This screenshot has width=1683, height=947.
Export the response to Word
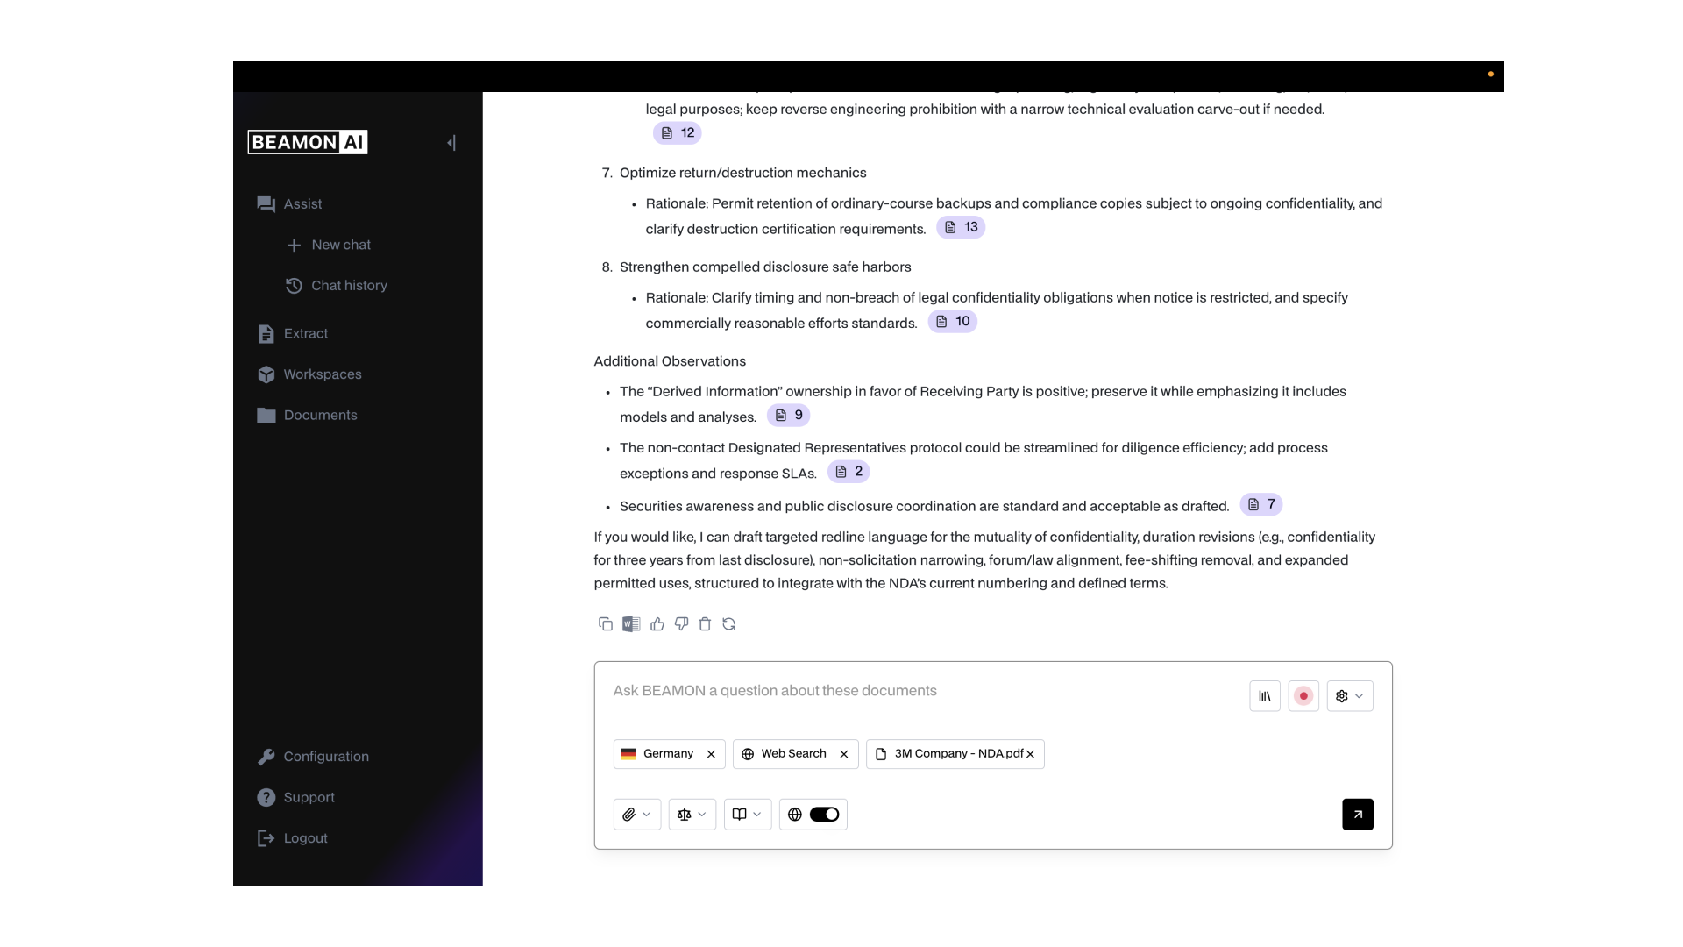tap(631, 624)
